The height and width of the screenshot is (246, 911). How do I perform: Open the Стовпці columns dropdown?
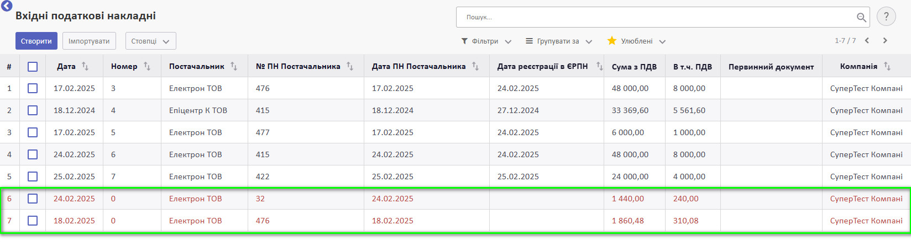[150, 41]
